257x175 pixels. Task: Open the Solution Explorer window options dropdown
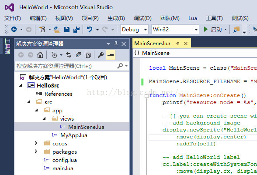coord(108,44)
